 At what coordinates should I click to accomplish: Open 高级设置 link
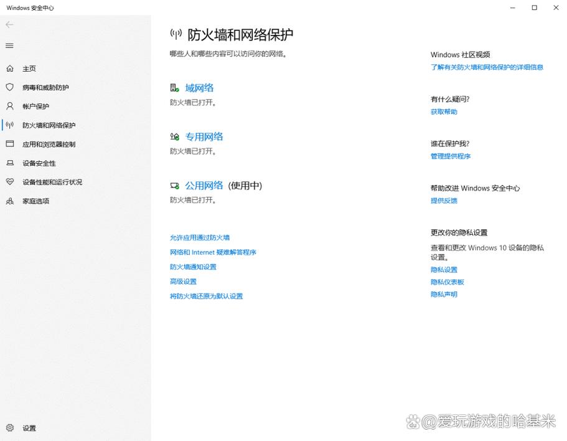pos(183,282)
